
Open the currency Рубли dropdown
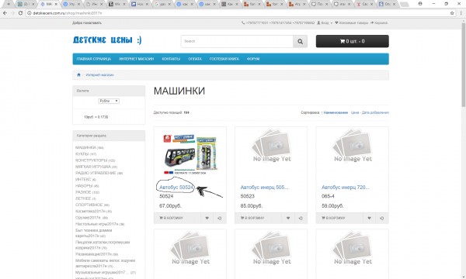click(x=109, y=101)
